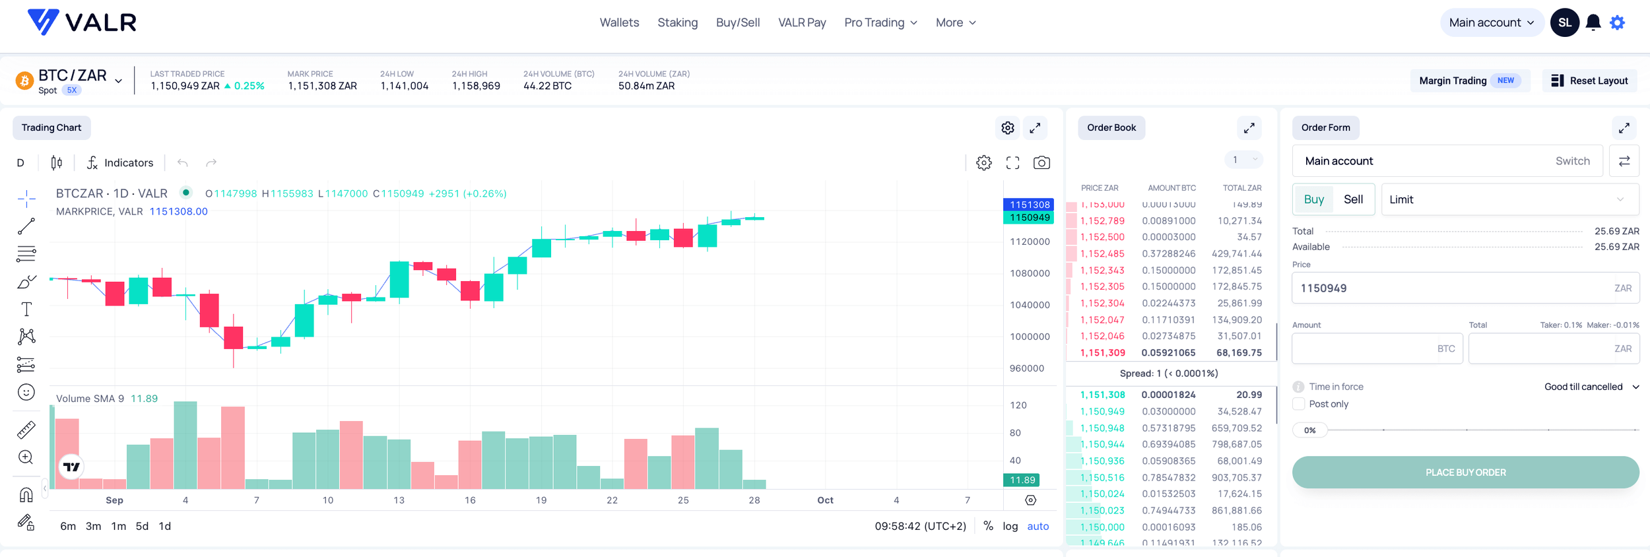Enter chart fullscreen mode
This screenshot has width=1650, height=557.
coord(1012,162)
